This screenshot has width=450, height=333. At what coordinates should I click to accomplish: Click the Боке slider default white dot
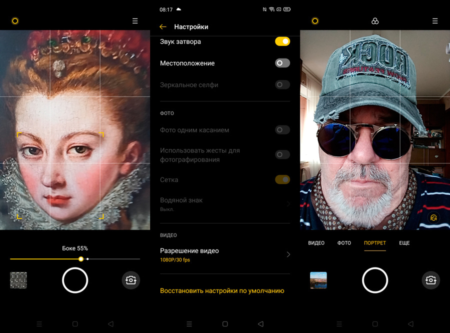[x=87, y=259]
